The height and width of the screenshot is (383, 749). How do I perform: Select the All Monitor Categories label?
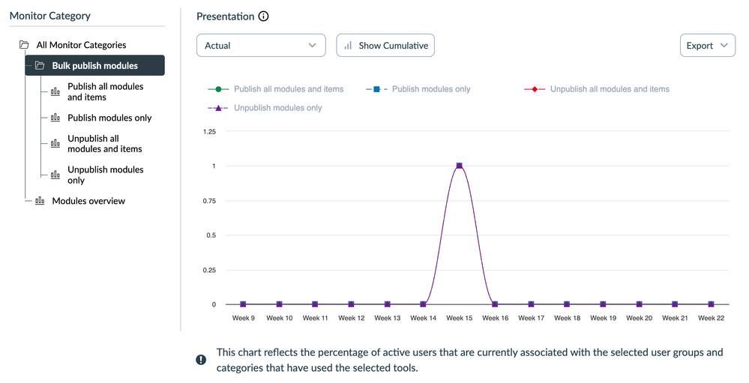tap(81, 45)
